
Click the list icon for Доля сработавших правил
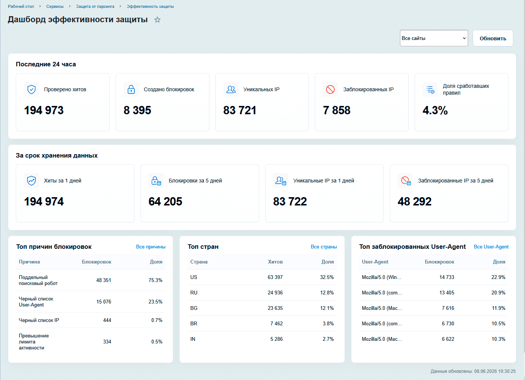[x=430, y=89]
